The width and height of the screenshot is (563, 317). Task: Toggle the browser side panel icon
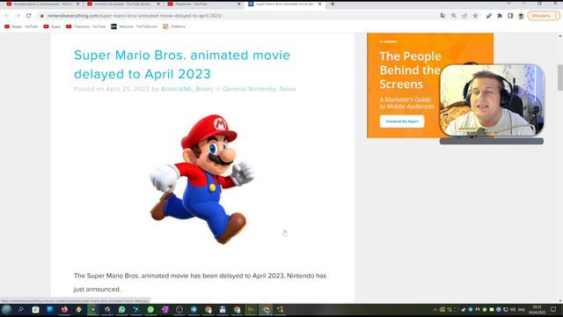tap(510, 16)
